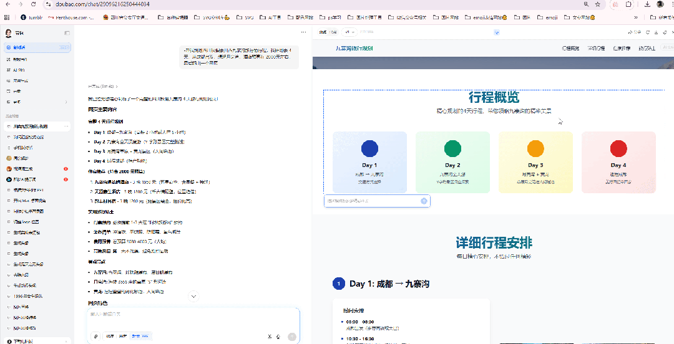
Task: Open the SVG bookmark folder
Action: point(245,17)
